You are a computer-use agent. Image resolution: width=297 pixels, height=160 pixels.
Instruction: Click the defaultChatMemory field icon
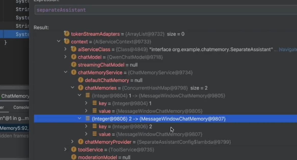point(81,80)
